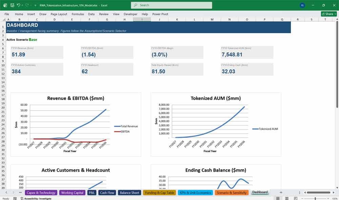Open the Data ribbon tab

pyautogui.click(x=91, y=14)
